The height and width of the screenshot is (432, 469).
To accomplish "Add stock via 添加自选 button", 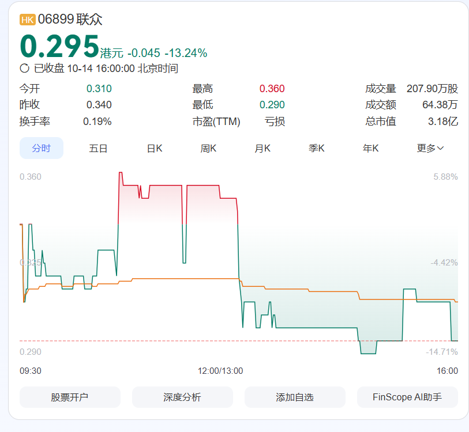I will (x=295, y=397).
